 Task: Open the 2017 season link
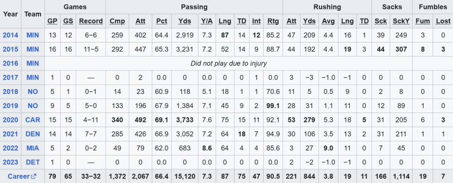point(10,78)
